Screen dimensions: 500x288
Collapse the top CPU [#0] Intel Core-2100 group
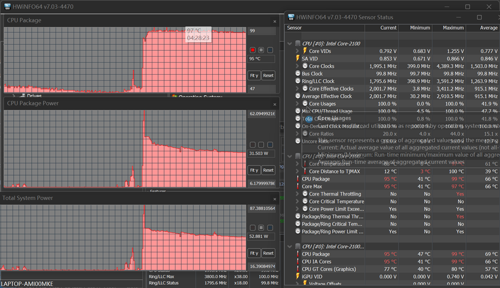click(x=290, y=44)
